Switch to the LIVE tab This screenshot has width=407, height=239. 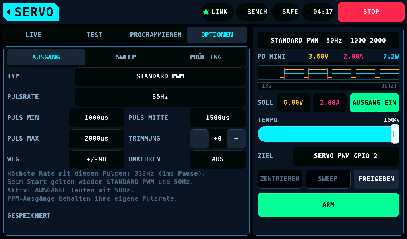(x=33, y=35)
